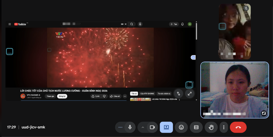Click the Tham gia join button
Image resolution: width=273 pixels, height=137 pixels.
(x=50, y=96)
